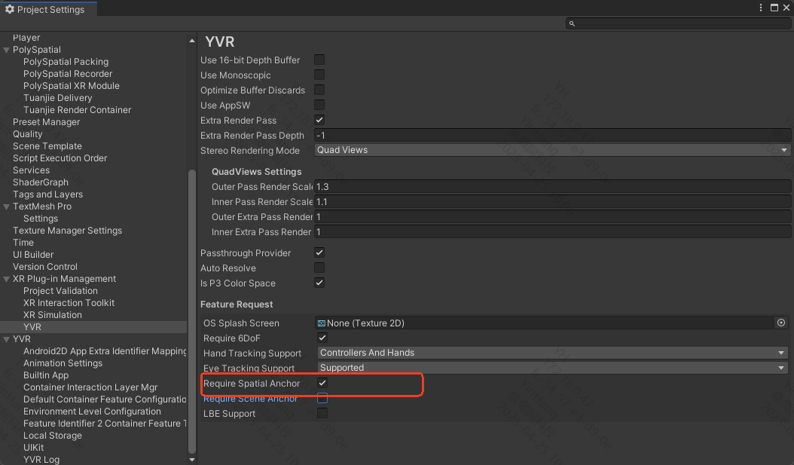Click the maximize window icon
Image resolution: width=794 pixels, height=465 pixels.
[x=774, y=8]
